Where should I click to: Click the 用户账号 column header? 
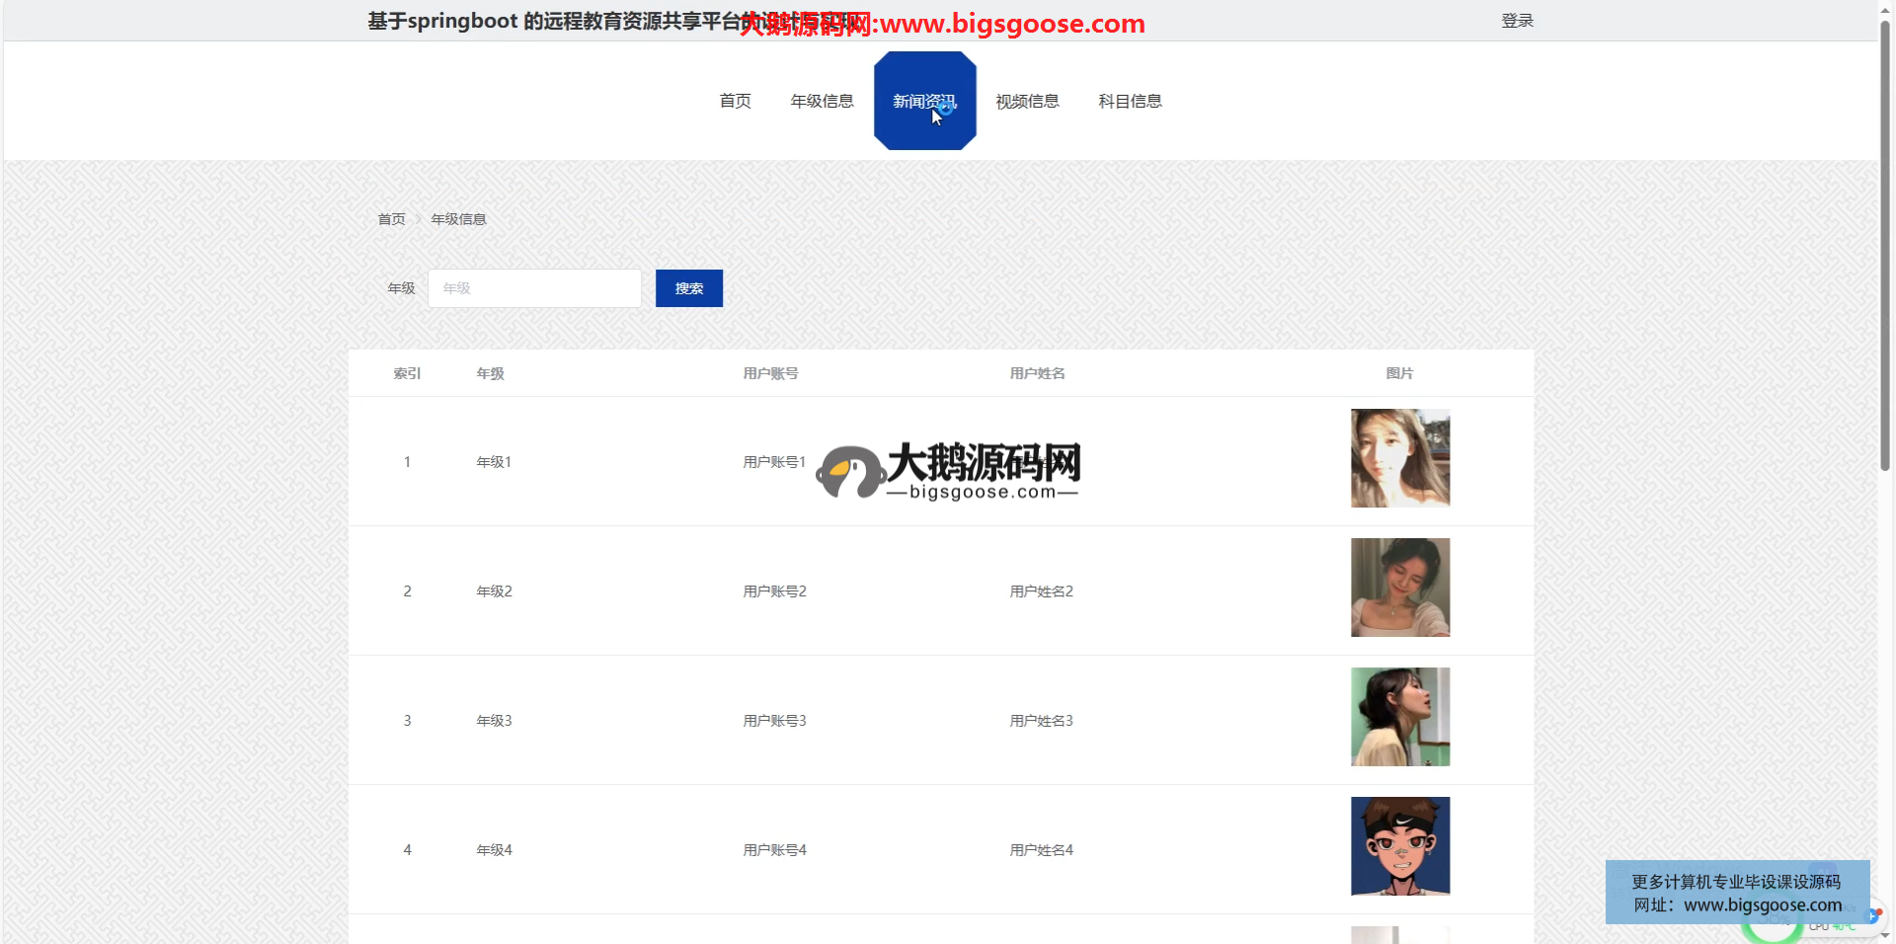pos(770,373)
